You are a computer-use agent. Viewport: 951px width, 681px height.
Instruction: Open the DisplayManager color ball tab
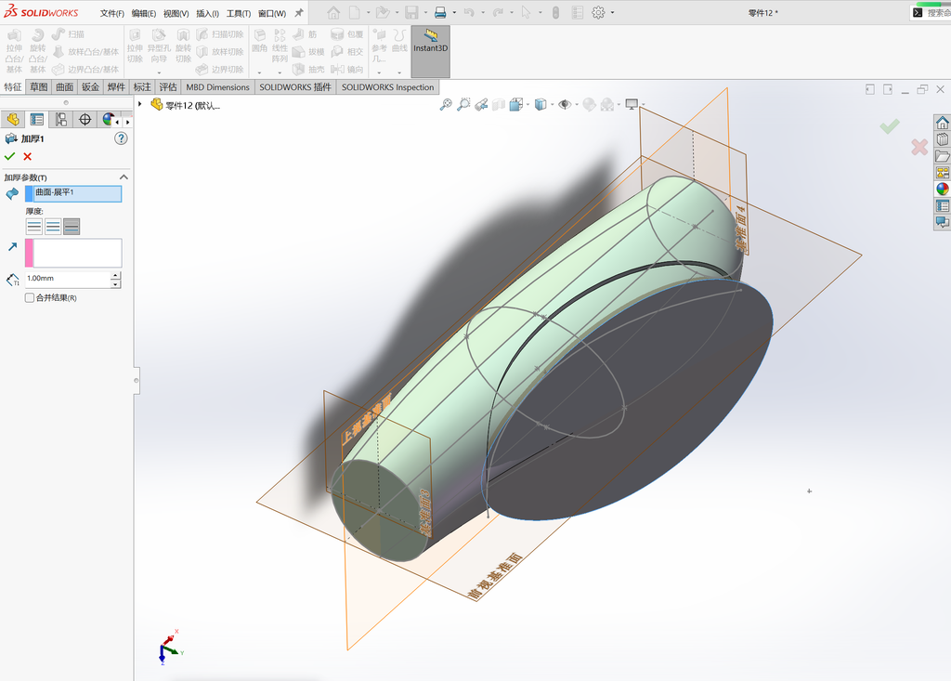point(108,120)
